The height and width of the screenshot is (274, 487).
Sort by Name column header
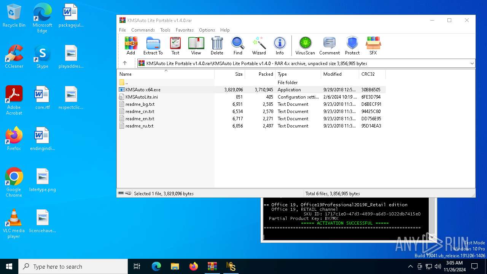pyautogui.click(x=166, y=74)
